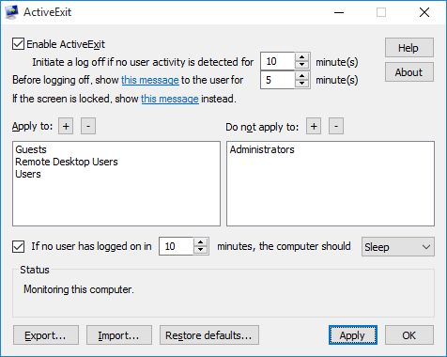Click the ActiveExit app icon in title bar
This screenshot has width=447, height=357.
pyautogui.click(x=12, y=12)
